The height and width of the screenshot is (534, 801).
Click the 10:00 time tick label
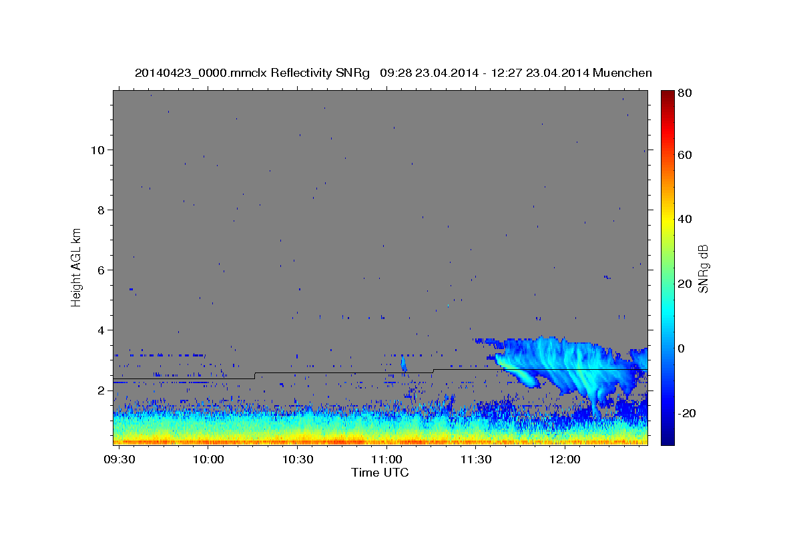point(209,460)
